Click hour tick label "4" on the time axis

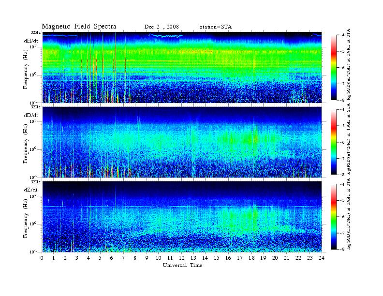[88, 258]
